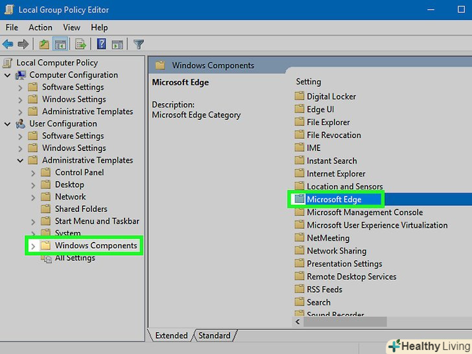472x354 pixels.
Task: Switch to the Standard tab
Action: pyautogui.click(x=215, y=335)
